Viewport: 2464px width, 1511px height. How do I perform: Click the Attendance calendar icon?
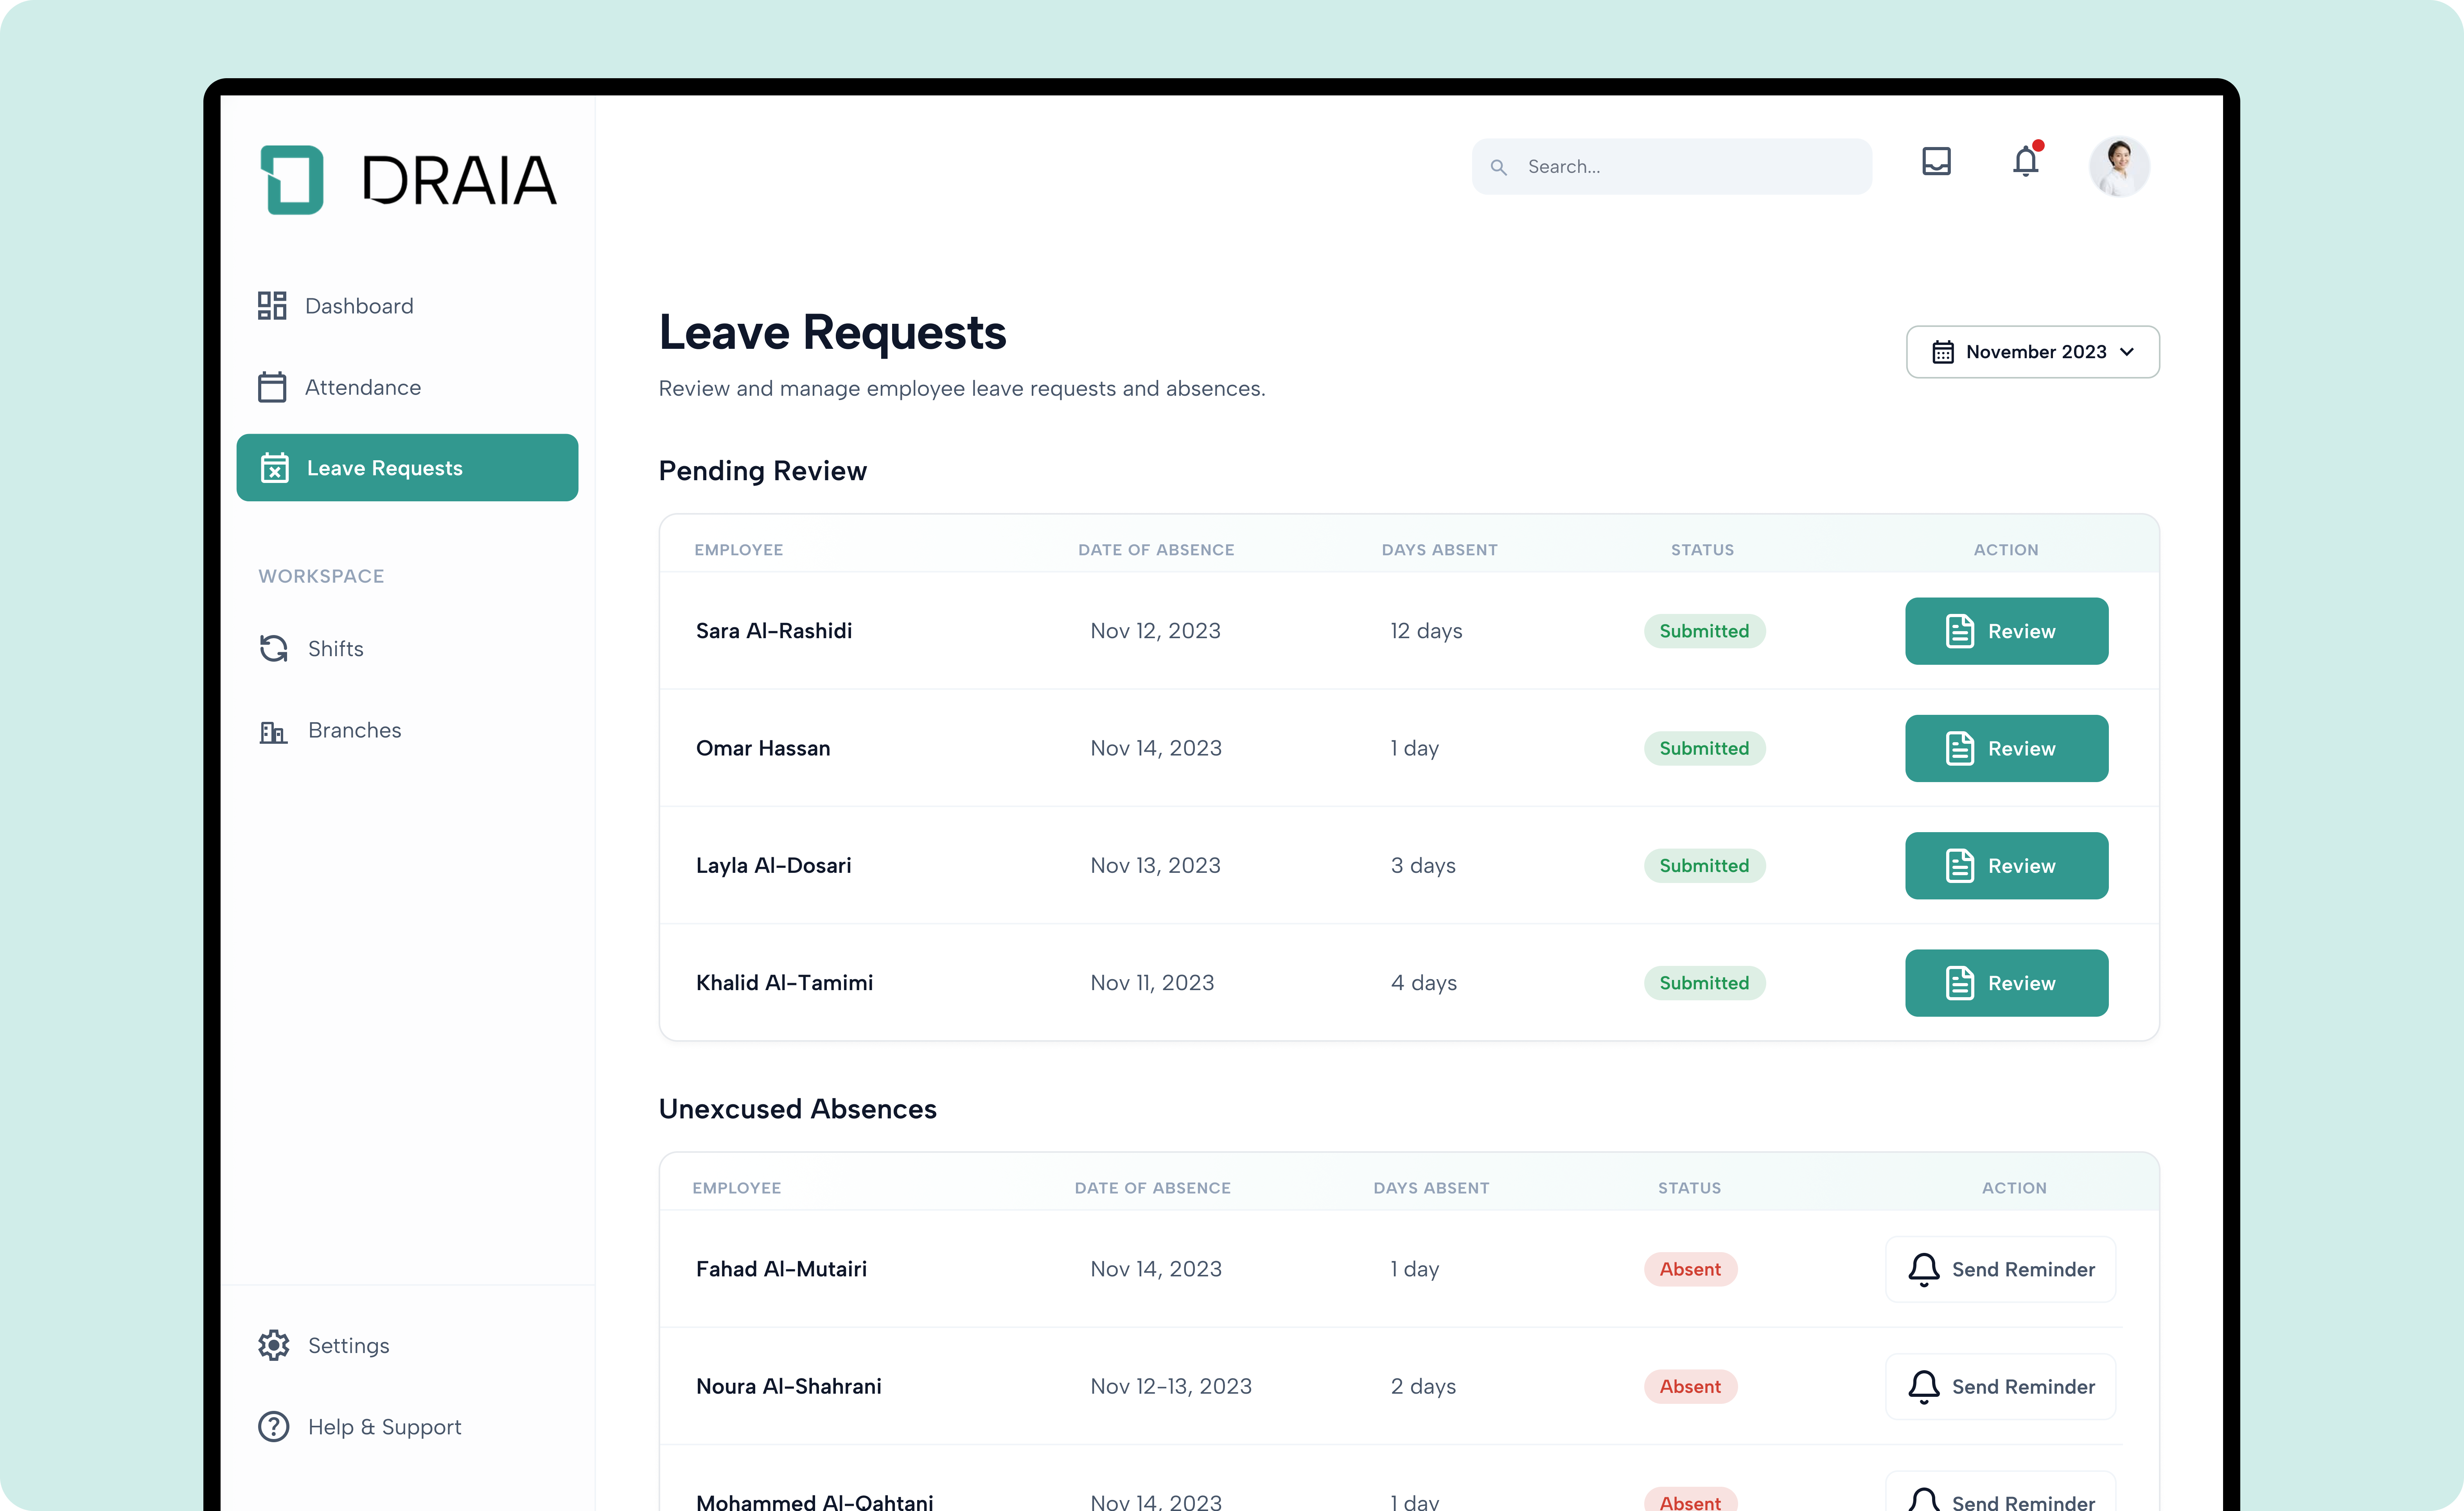coord(272,387)
